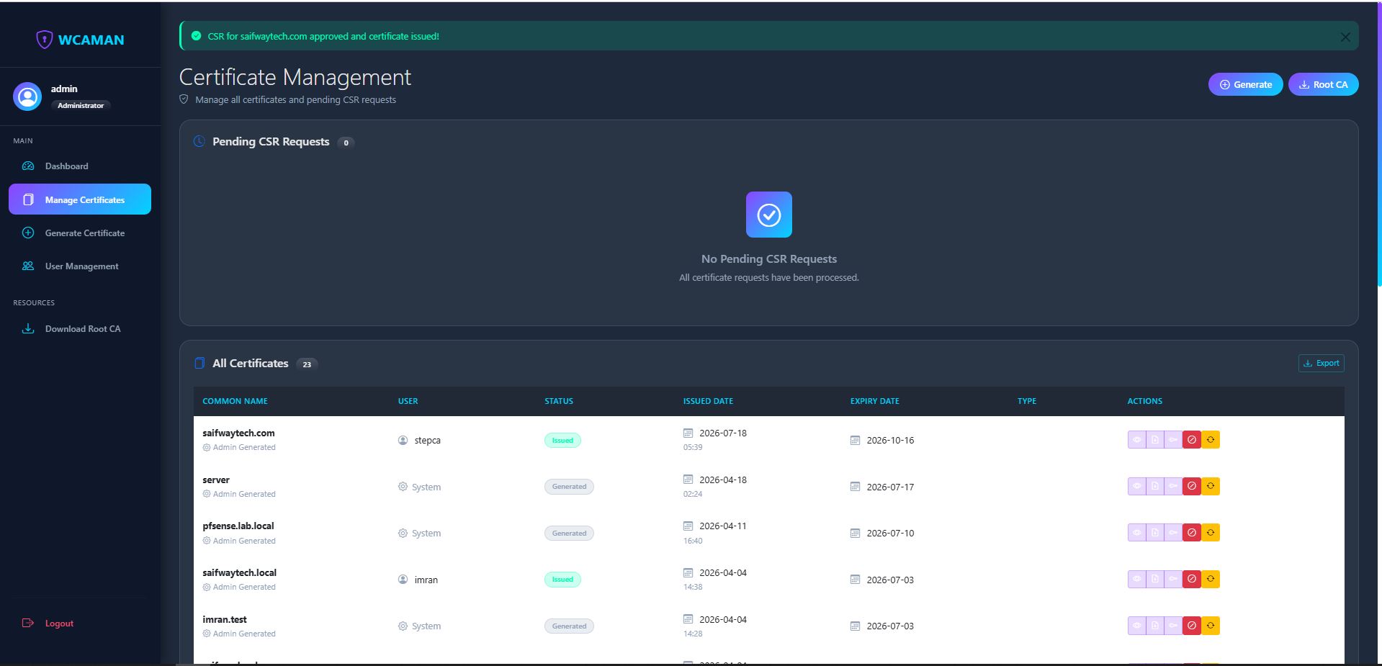Click the pfsense.lab.local common name

(x=238, y=526)
